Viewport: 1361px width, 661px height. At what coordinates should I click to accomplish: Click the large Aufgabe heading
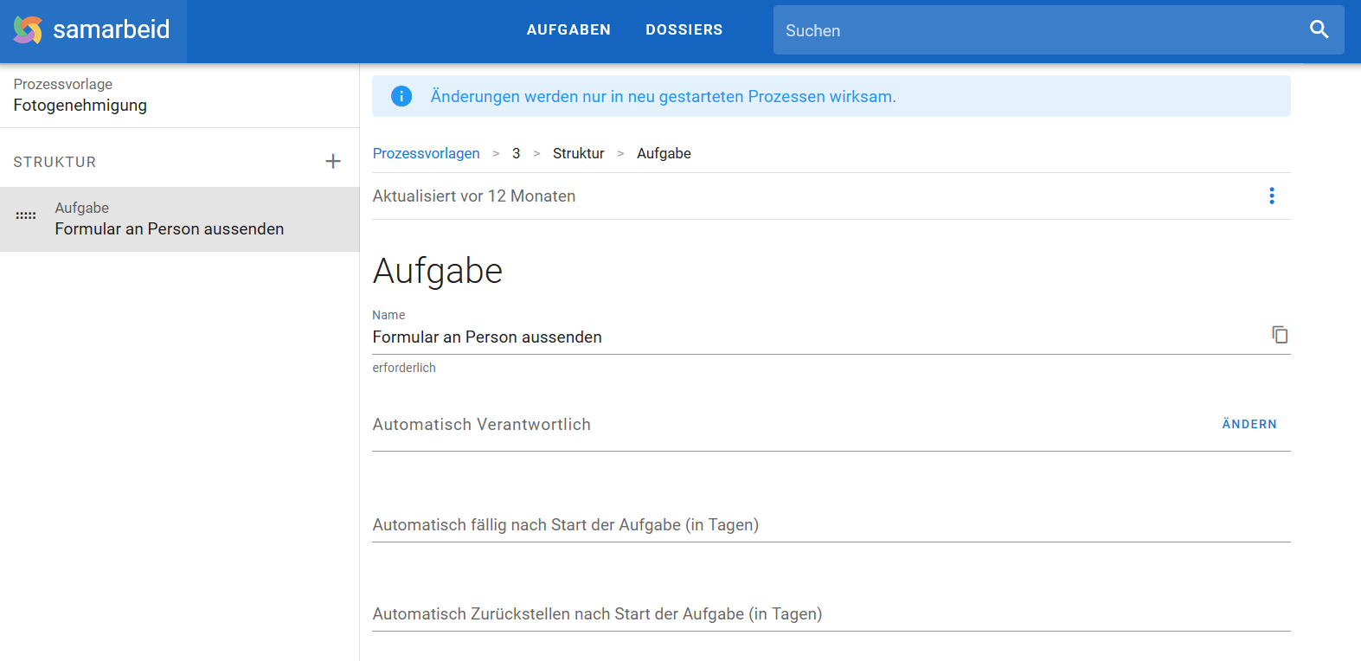click(x=438, y=271)
